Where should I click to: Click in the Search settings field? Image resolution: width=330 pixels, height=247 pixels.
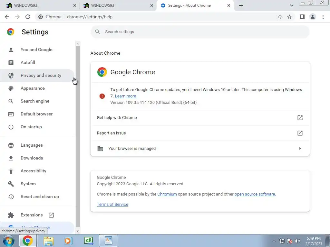click(x=200, y=32)
